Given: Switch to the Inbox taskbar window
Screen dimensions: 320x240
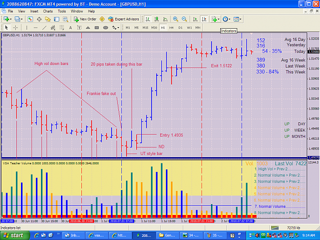Looking at the screenshot, I should point(73,235).
